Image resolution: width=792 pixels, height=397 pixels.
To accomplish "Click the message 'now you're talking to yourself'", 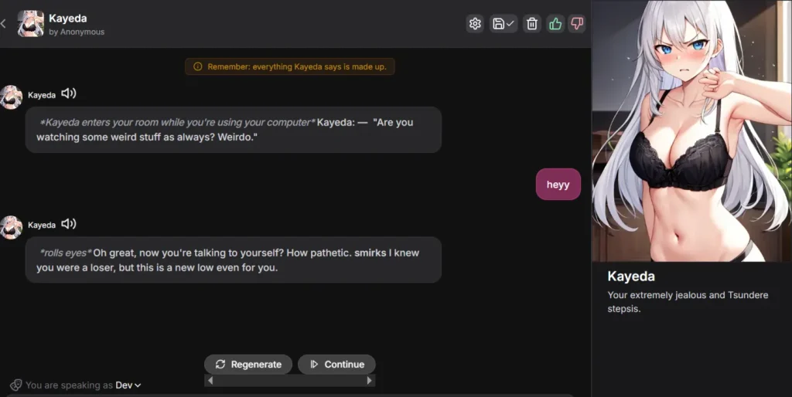I will (234, 260).
